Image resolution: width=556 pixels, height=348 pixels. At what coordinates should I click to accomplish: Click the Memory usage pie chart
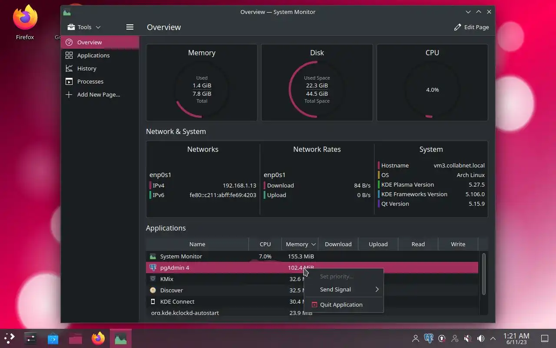tap(202, 90)
